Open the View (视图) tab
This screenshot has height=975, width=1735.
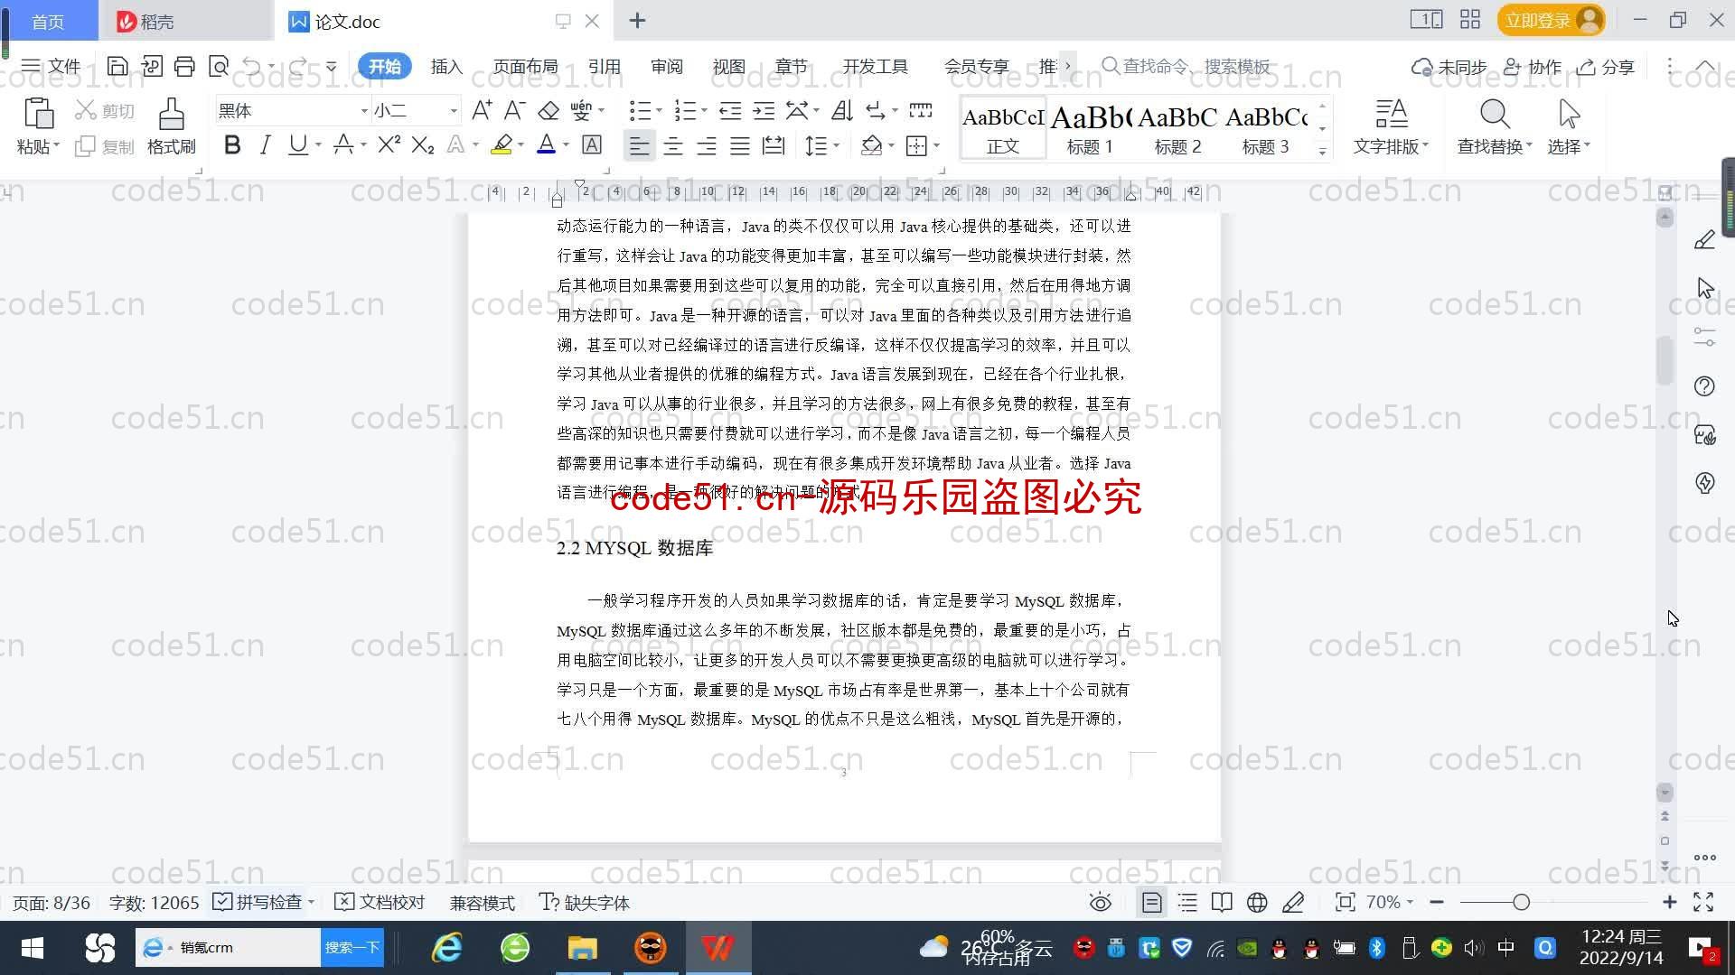[728, 66]
